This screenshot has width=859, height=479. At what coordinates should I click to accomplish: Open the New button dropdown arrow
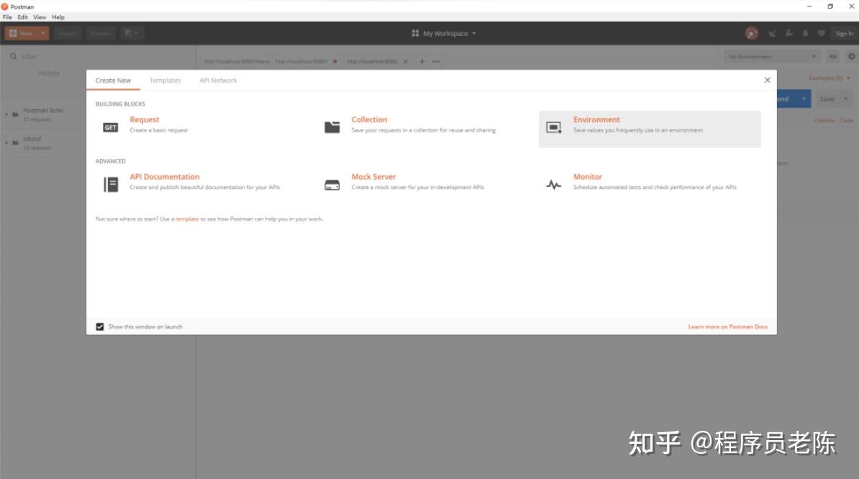[42, 33]
